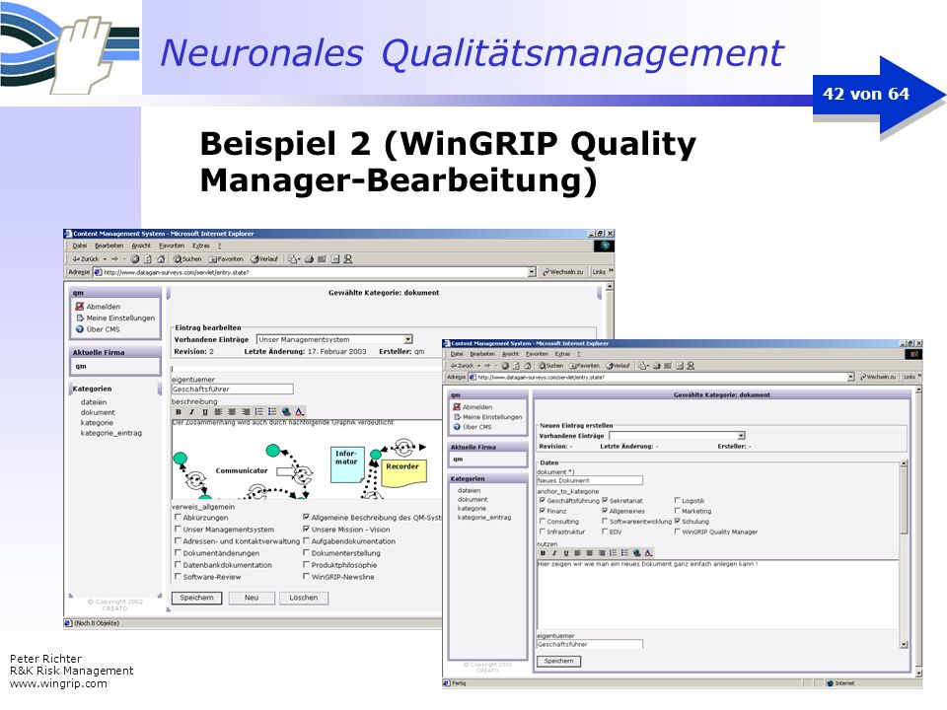
Task: Click Home icon in front browser toolbar
Action: click(527, 366)
